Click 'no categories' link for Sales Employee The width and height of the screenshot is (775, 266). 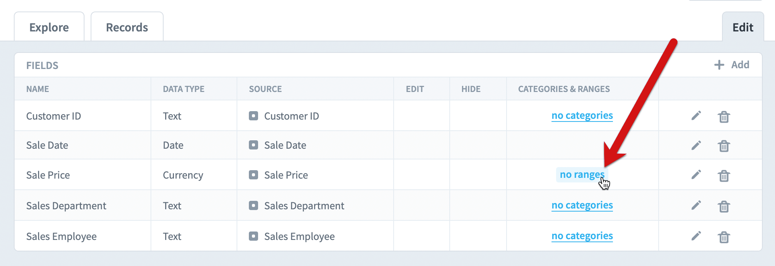582,236
